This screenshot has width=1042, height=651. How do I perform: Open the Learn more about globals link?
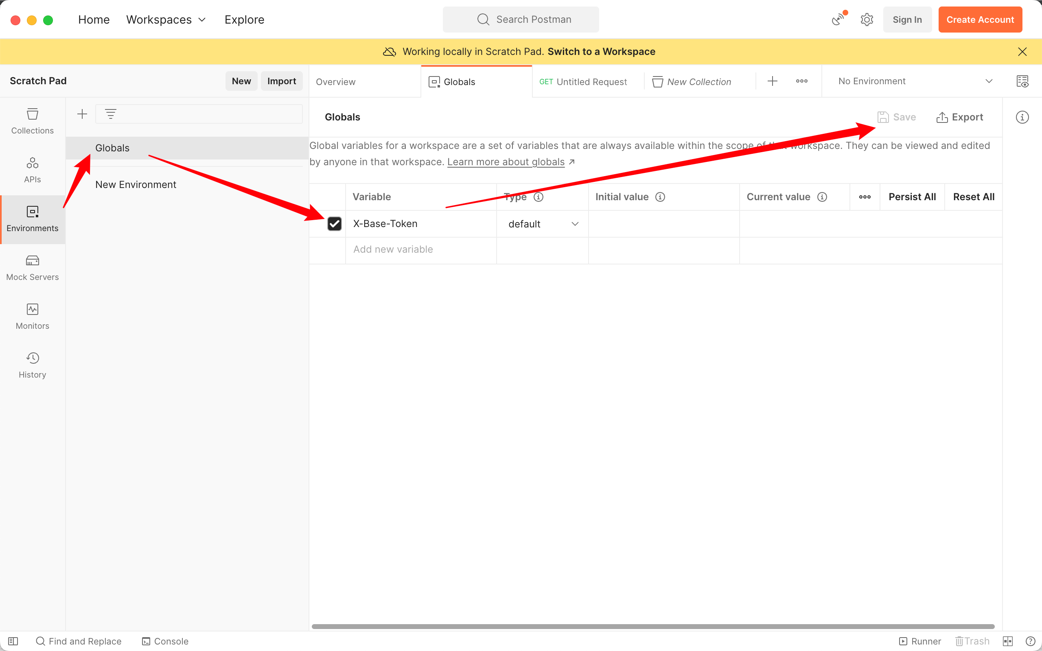tap(506, 162)
